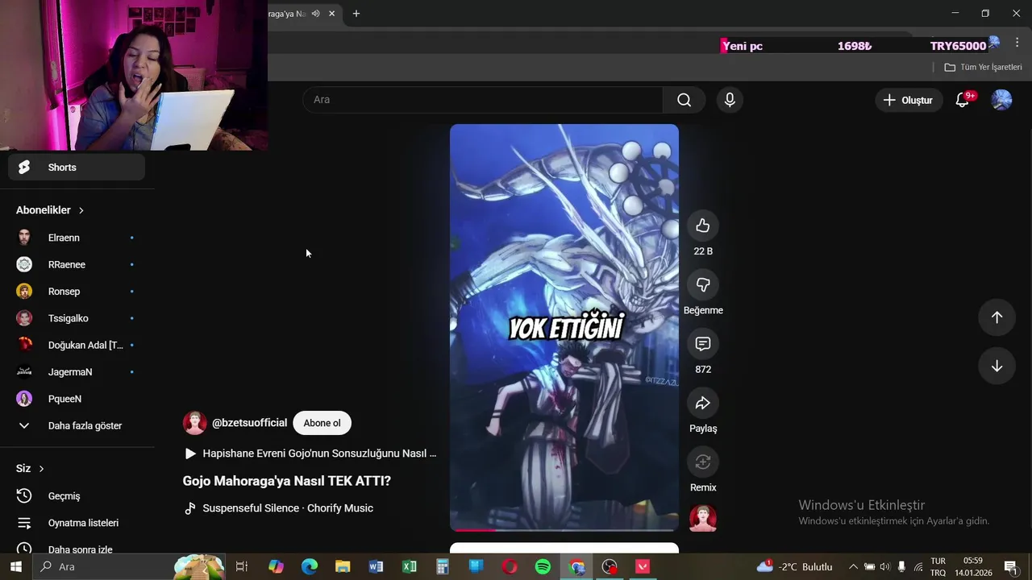This screenshot has width=1032, height=580.
Task: Open Microsoft Edge from the taskbar
Action: pos(310,567)
